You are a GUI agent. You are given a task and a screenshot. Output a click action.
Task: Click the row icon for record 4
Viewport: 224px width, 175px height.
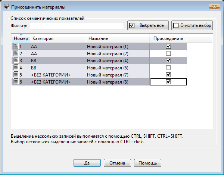coord(16,68)
